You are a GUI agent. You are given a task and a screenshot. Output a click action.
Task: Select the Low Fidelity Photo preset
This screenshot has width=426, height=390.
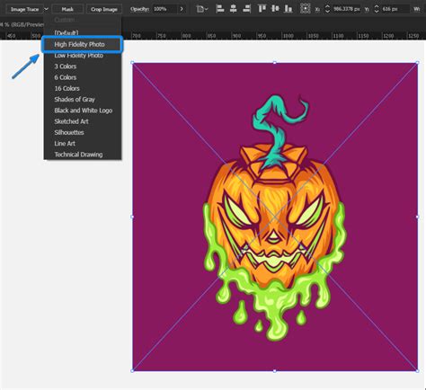click(83, 56)
